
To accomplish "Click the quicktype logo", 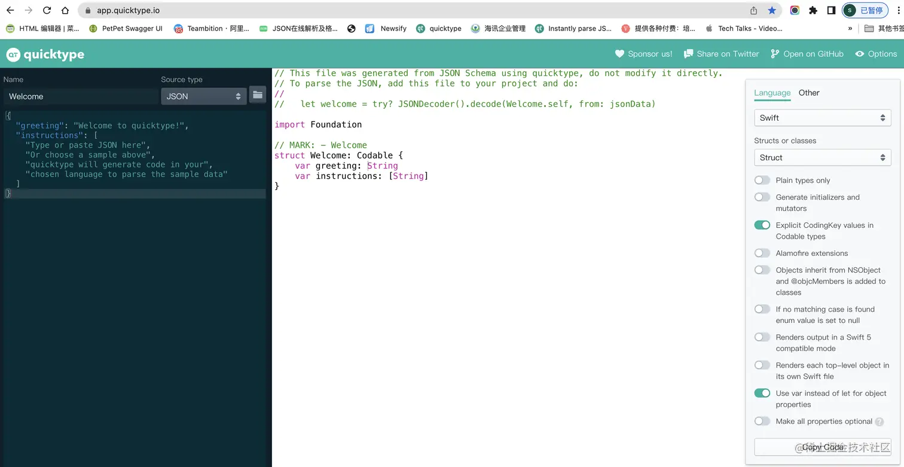I will coord(45,54).
